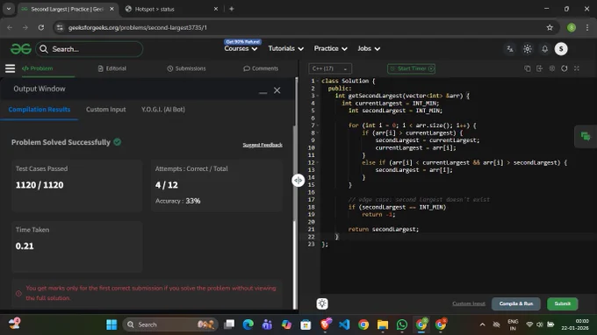
Task: Toggle the light/dark theme sun icon
Action: [x=528, y=49]
